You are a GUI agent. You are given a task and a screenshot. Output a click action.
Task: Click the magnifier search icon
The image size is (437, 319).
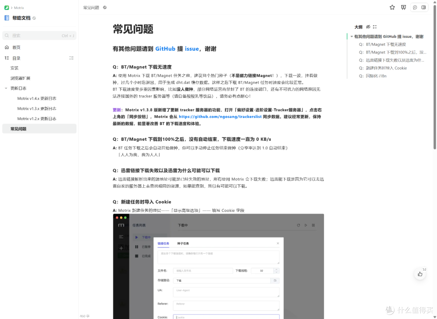point(7,36)
